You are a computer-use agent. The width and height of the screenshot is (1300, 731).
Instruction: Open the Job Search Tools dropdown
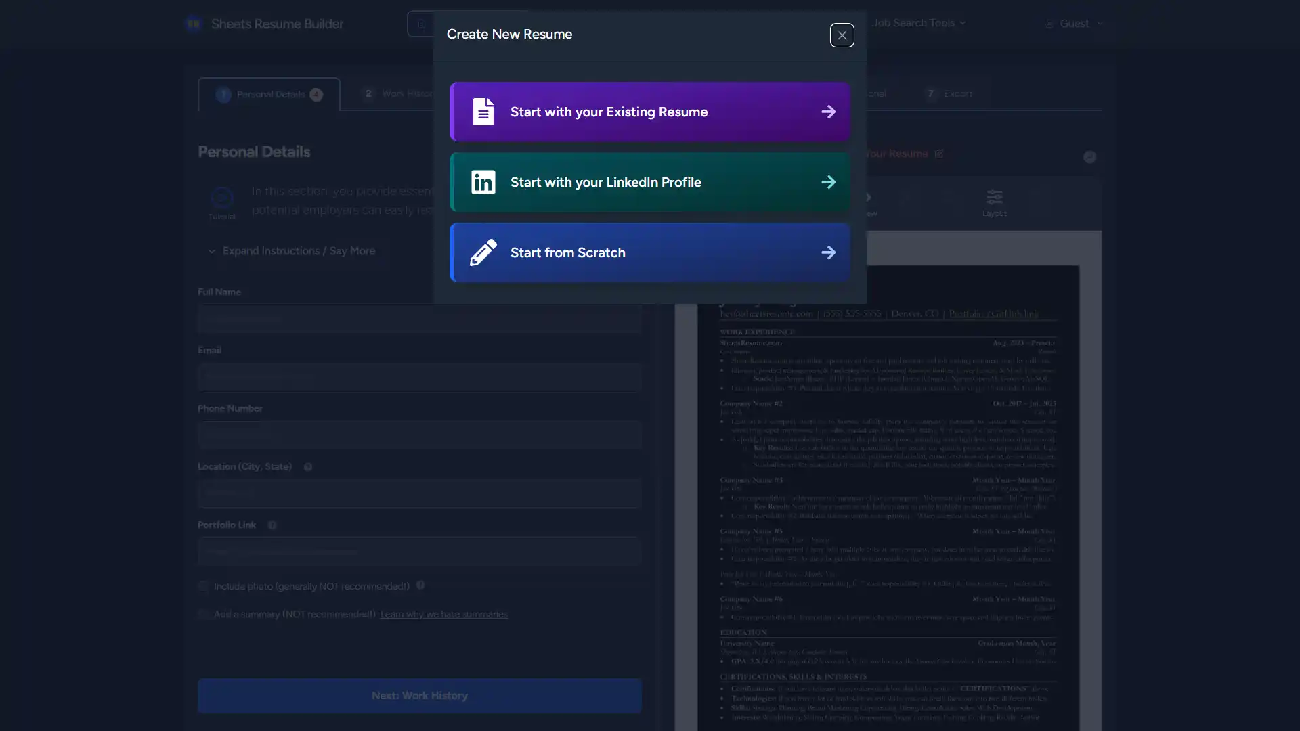(x=919, y=23)
